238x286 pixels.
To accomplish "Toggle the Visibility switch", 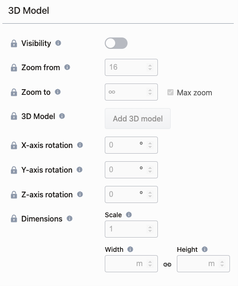I will (116, 43).
